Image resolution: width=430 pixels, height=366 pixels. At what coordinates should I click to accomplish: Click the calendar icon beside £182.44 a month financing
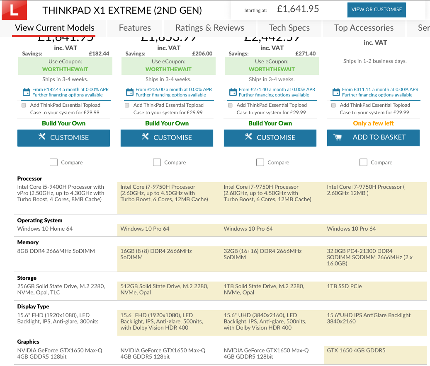(x=27, y=92)
